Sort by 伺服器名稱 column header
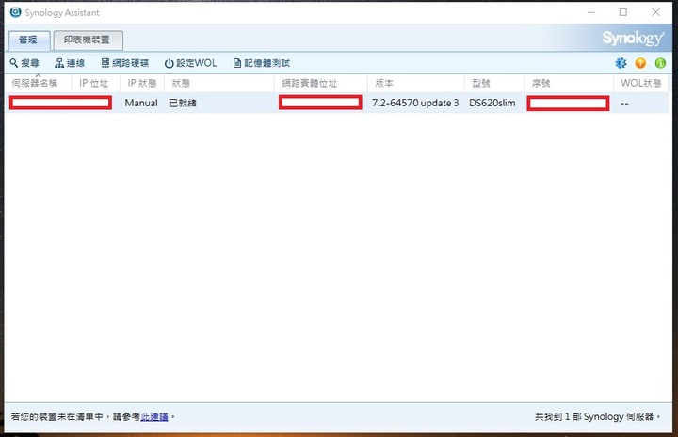 (x=39, y=83)
